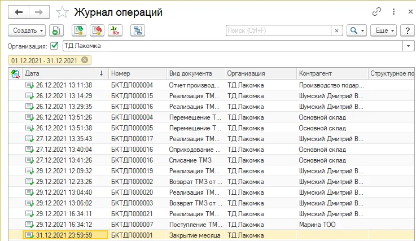The height and width of the screenshot is (241, 416).
Task: Focus the Поиск (Ctrl+F) search field
Action: point(278,30)
